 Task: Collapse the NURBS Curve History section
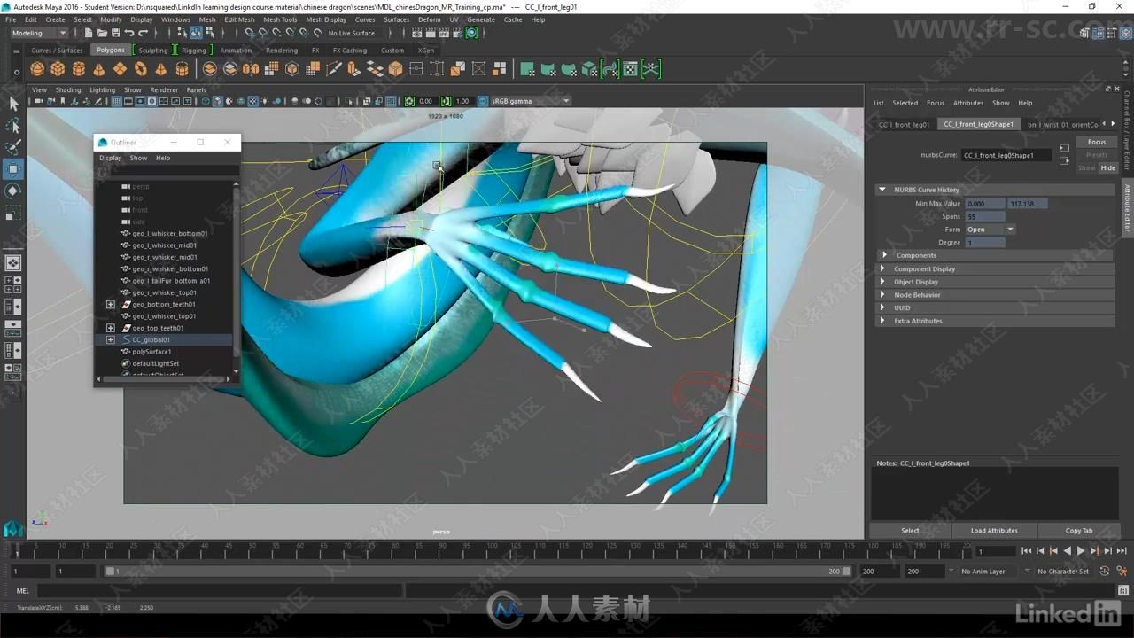click(882, 190)
